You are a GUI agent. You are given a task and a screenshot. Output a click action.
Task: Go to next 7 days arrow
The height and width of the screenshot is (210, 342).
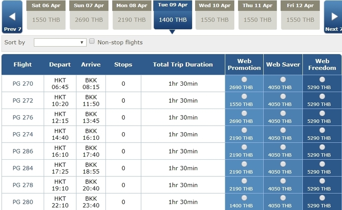point(333,17)
